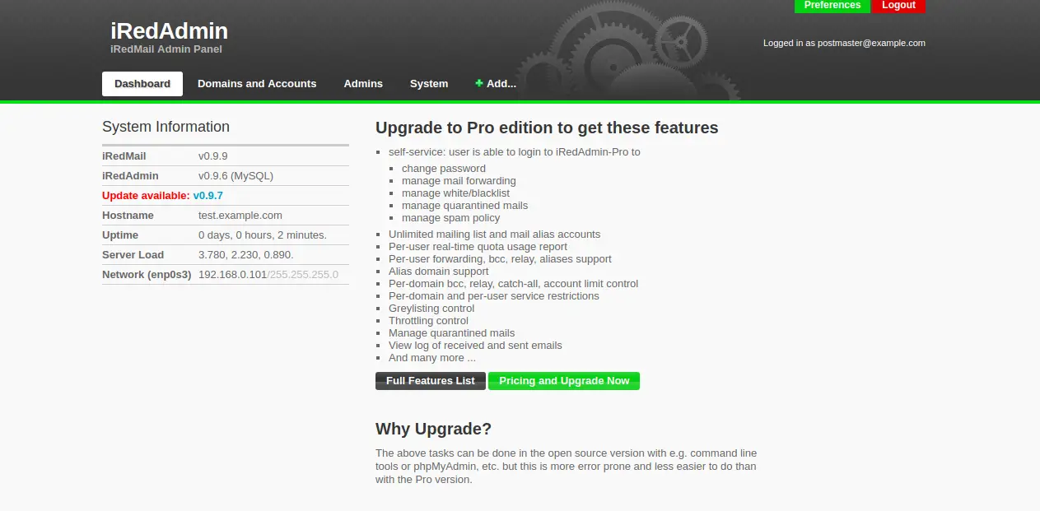Select the iRedMail version v0.9.9
This screenshot has height=511, width=1040.
pos(213,156)
